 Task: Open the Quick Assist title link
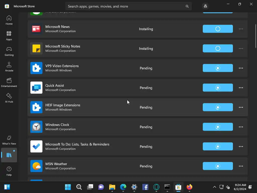pos(54,85)
